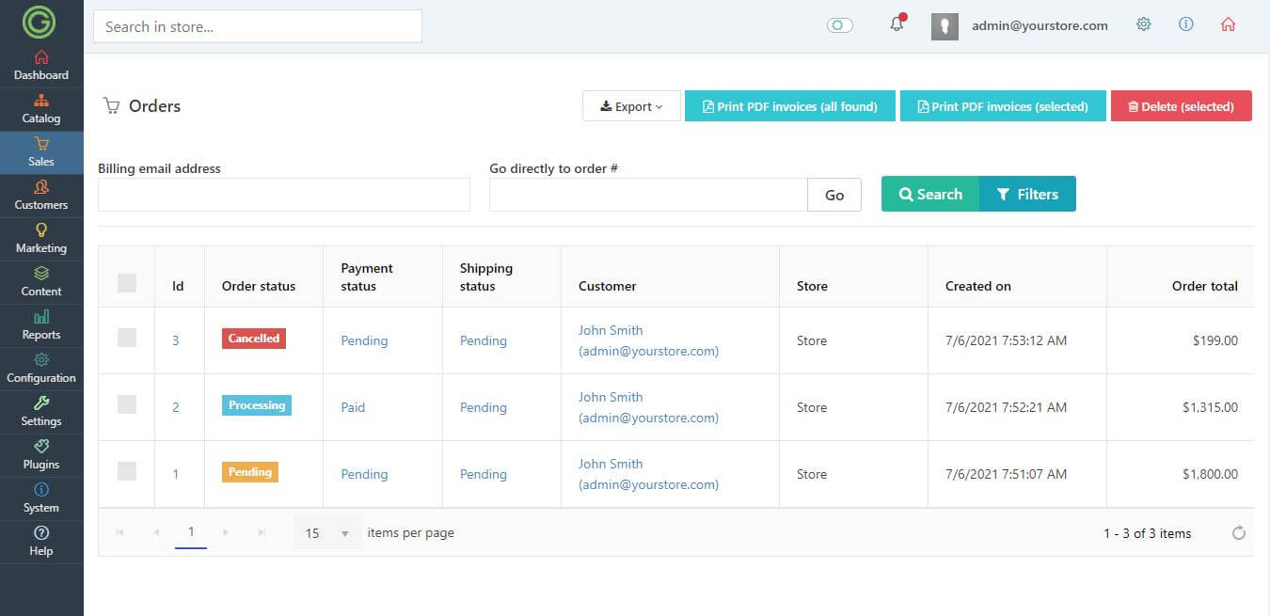Click the cart icon beside Orders heading

(x=111, y=106)
